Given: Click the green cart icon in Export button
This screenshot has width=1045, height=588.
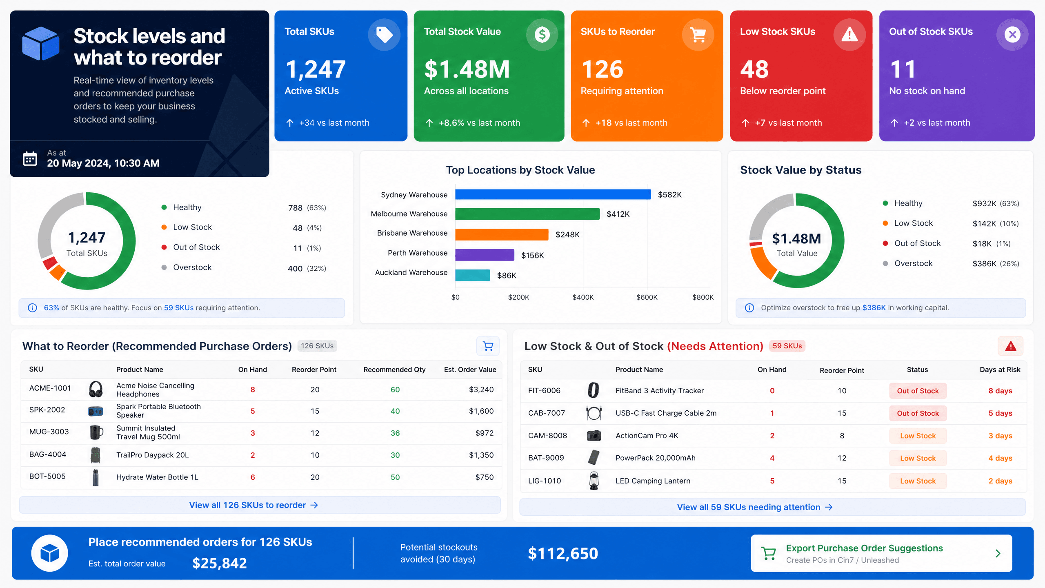Looking at the screenshot, I should point(769,554).
